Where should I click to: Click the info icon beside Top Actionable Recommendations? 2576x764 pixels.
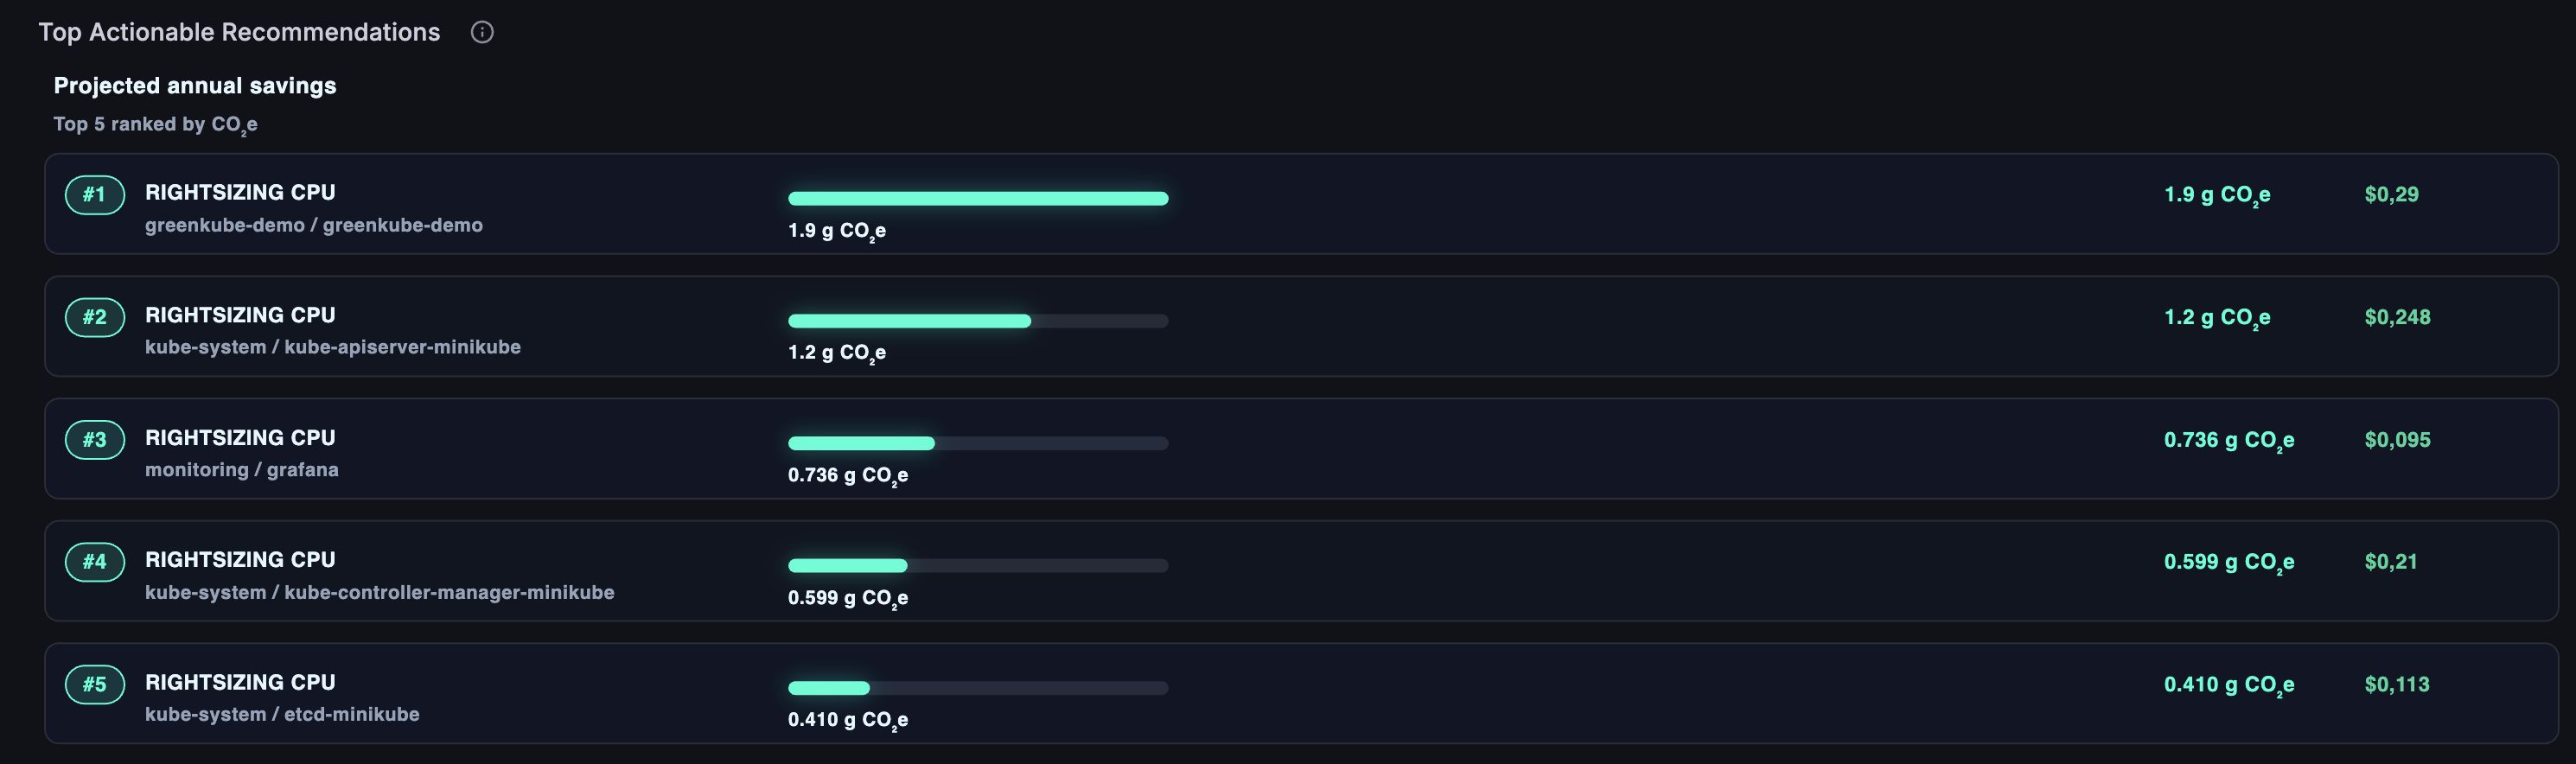point(482,32)
